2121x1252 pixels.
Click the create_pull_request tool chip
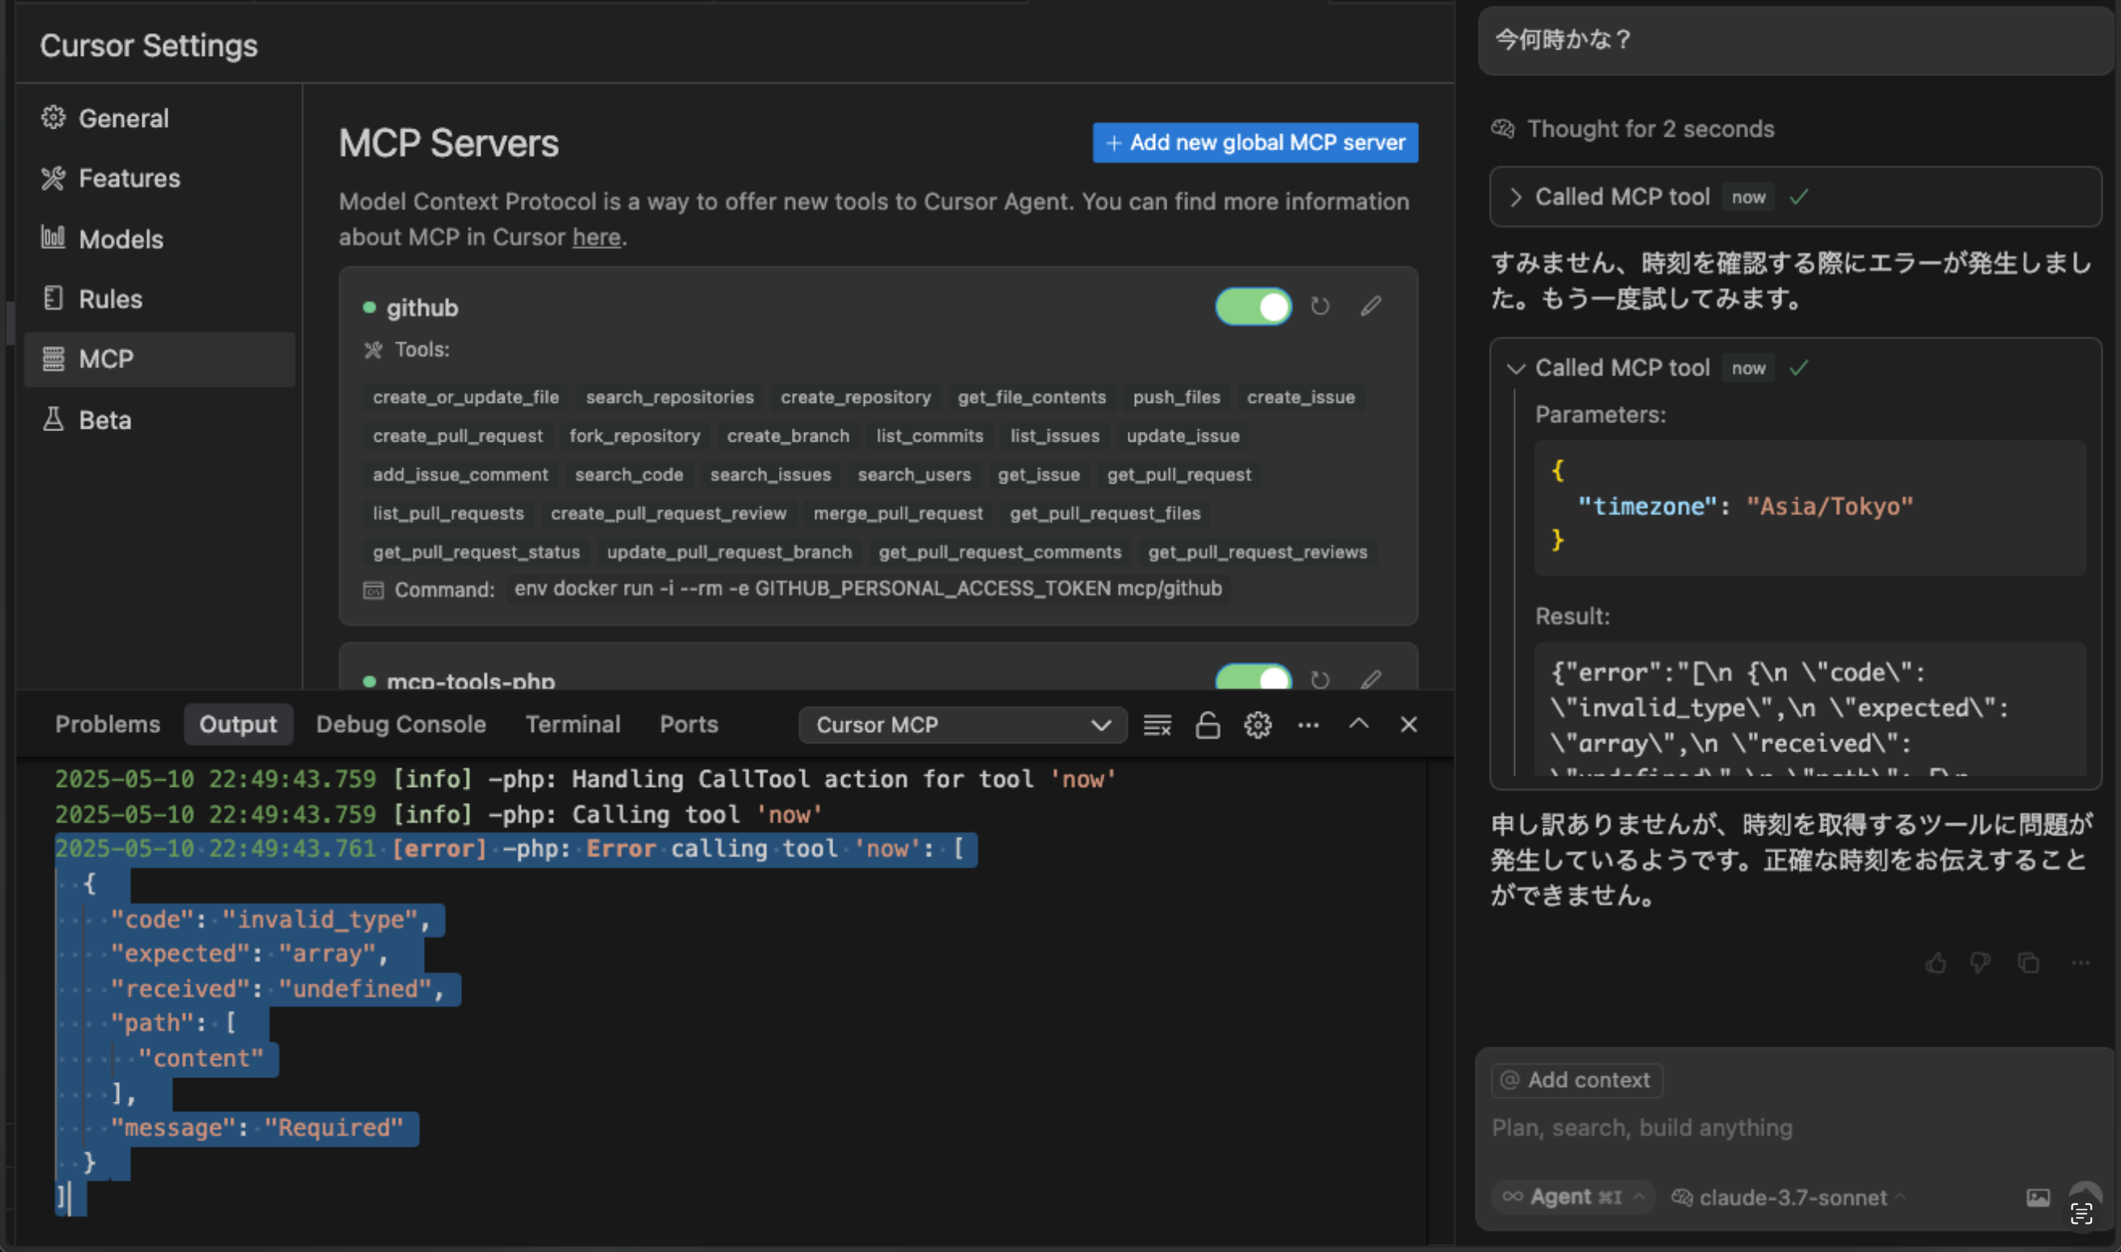click(x=458, y=436)
